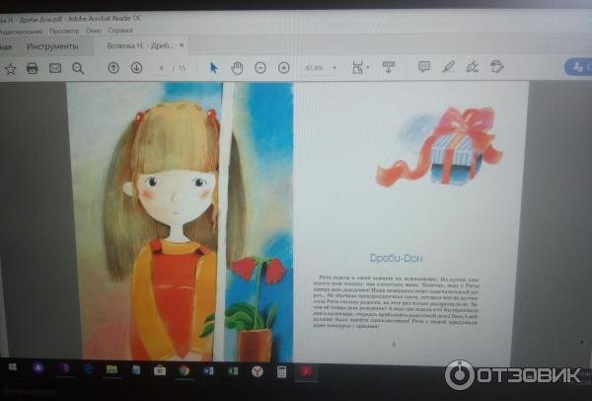Open the Просмотр menu
This screenshot has width=592, height=401.
tap(64, 31)
